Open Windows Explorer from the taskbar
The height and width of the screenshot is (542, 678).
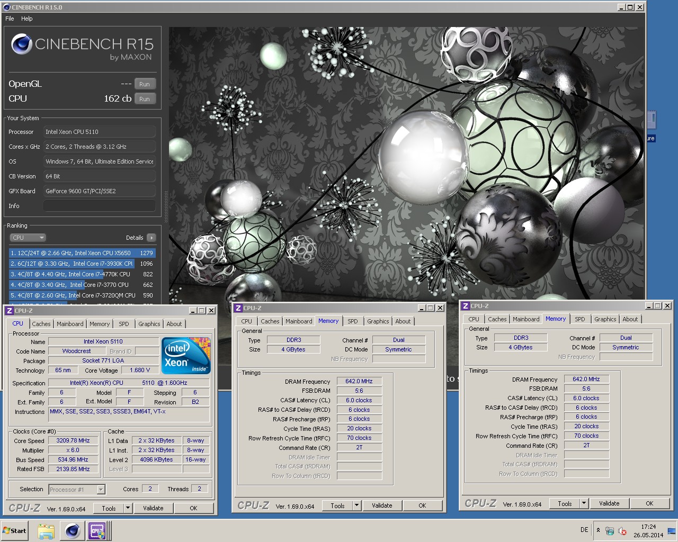47,531
